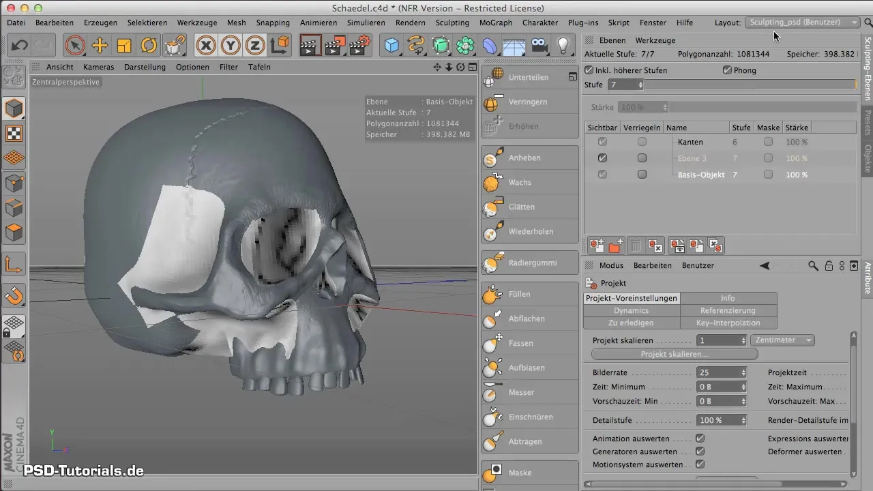Select the Fassen brush
The width and height of the screenshot is (873, 491).
tap(530, 343)
